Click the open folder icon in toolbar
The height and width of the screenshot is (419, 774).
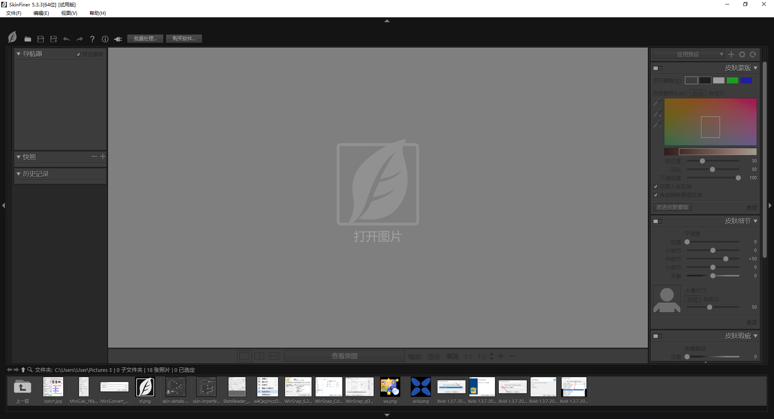click(28, 39)
